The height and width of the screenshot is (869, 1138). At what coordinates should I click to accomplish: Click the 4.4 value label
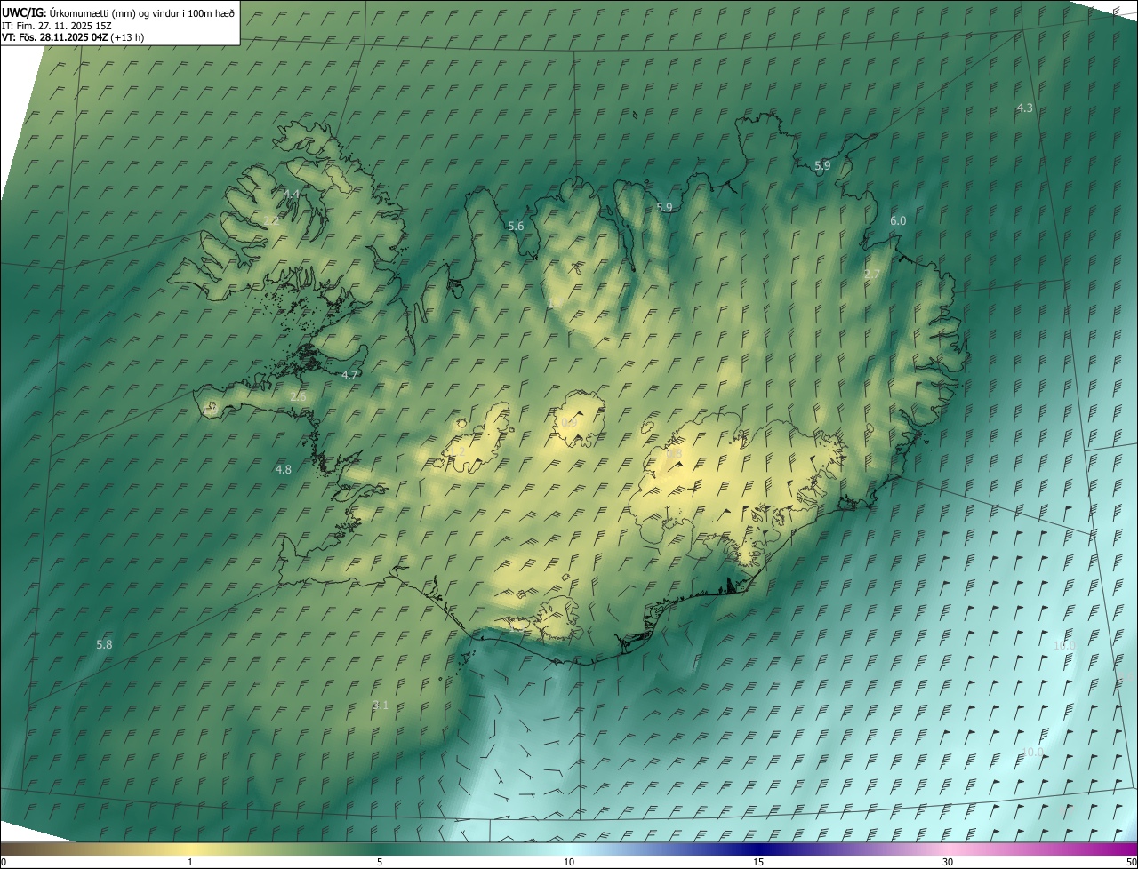pos(292,194)
